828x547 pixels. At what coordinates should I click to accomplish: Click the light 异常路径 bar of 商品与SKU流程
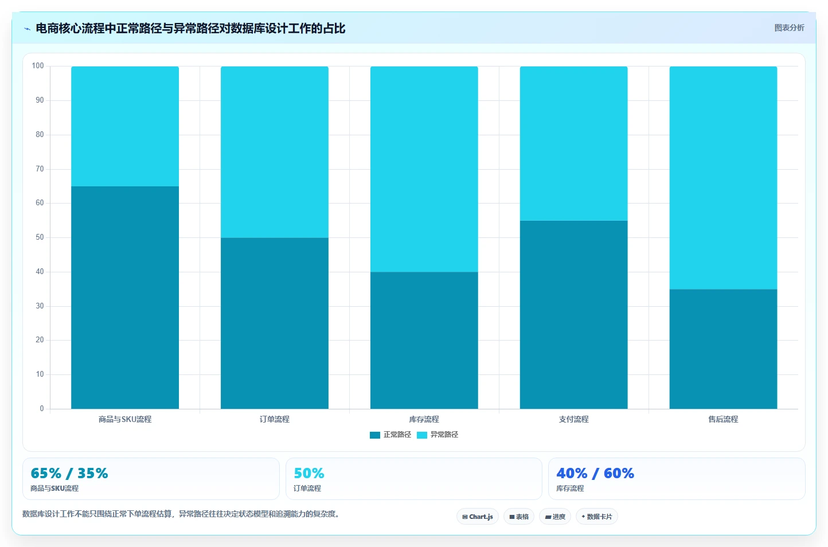pos(125,126)
